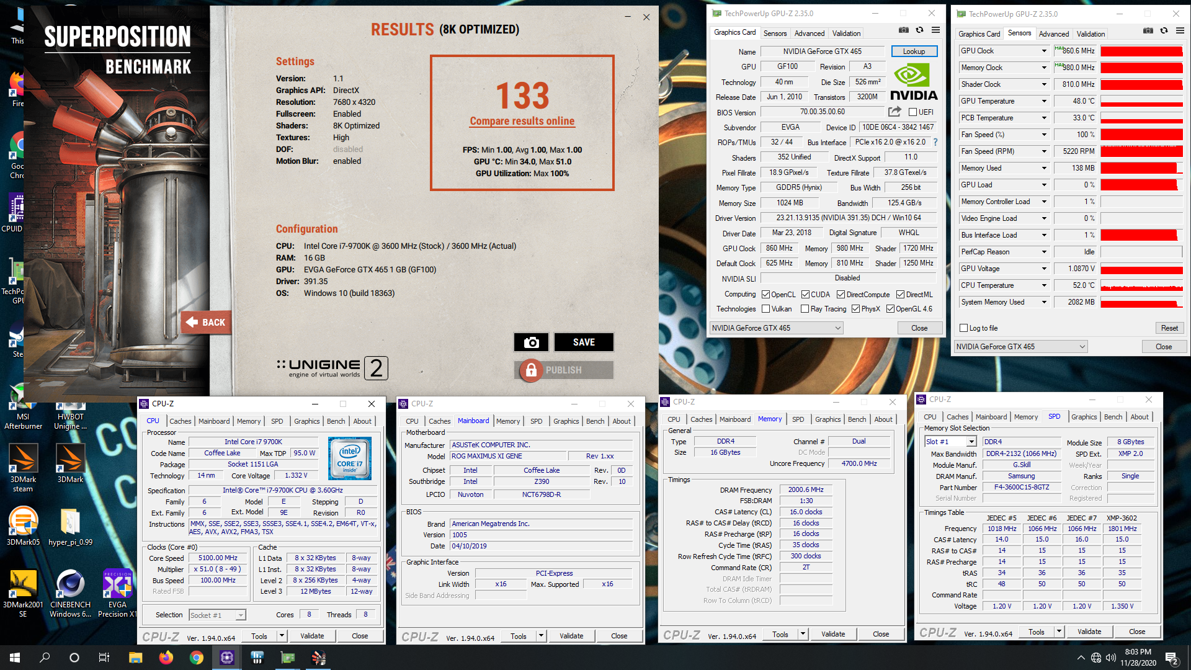Open the notification center icon in system tray
This screenshot has height=670, width=1191.
click(1172, 658)
